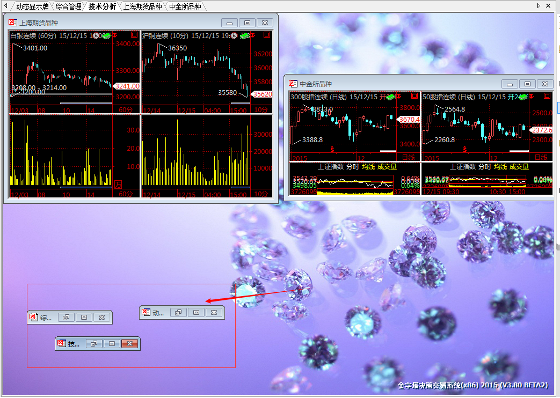Click 上证指数 label under 300股指连续 chart
560x398 pixels.
coord(331,167)
